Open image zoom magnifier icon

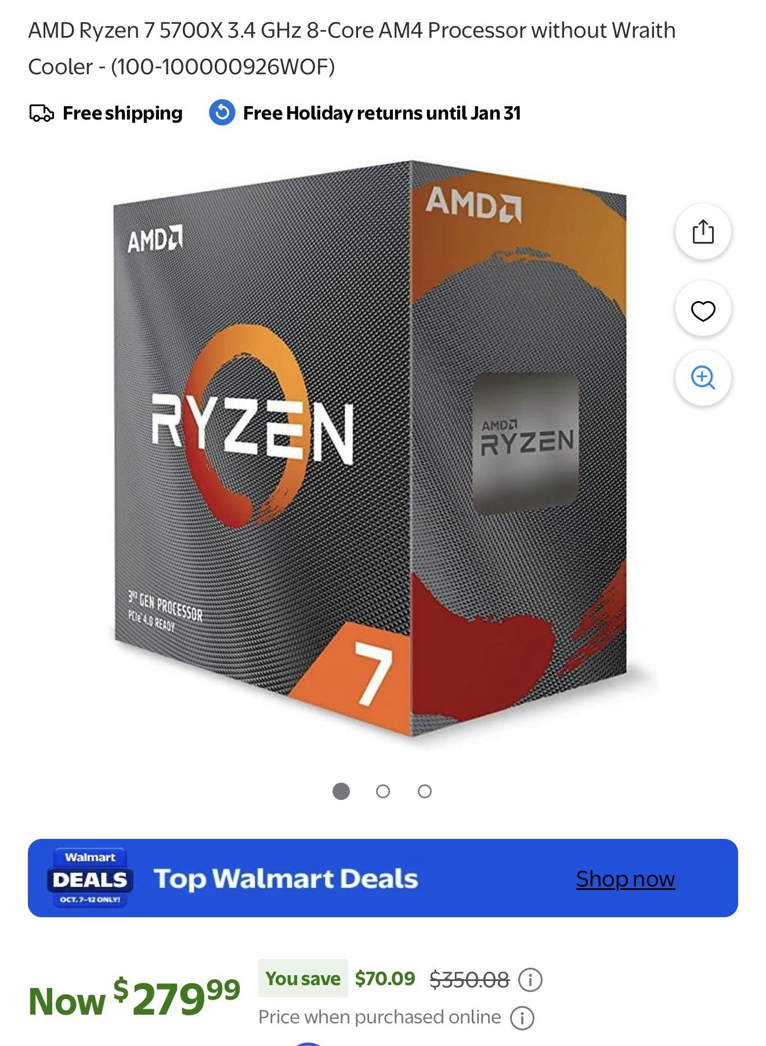[703, 378]
